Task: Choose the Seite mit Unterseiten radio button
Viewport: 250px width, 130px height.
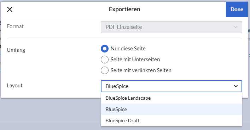Action: [x=105, y=60]
